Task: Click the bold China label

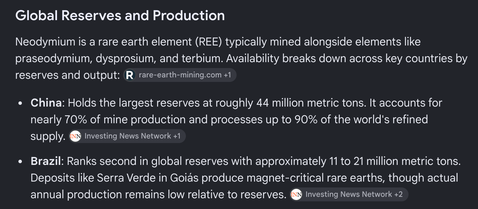Action: point(46,103)
